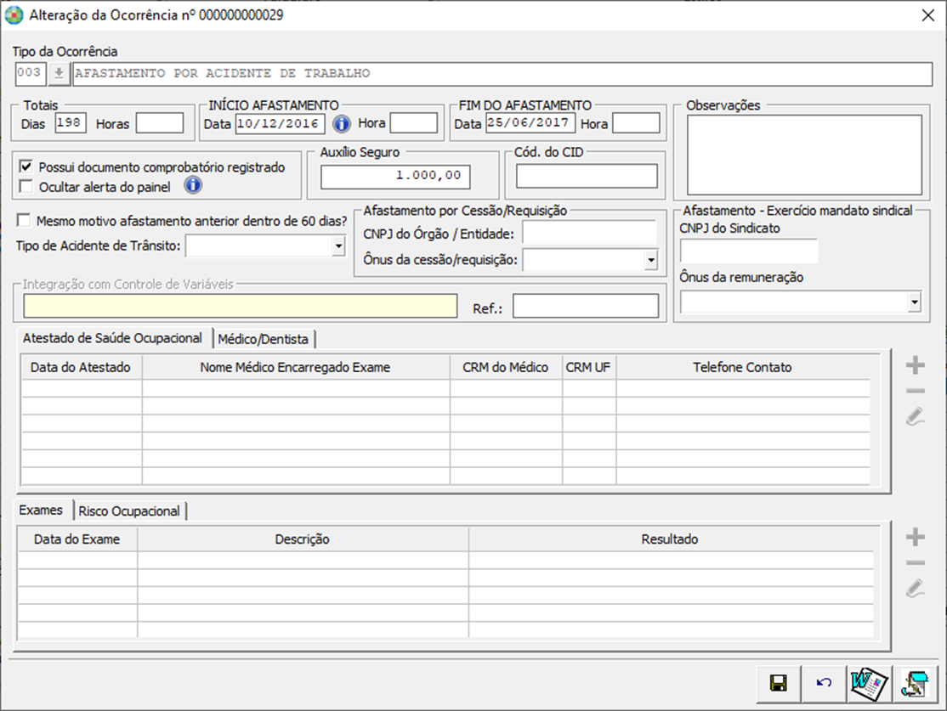
Task: Click the CRM UF column header
Action: pos(588,367)
